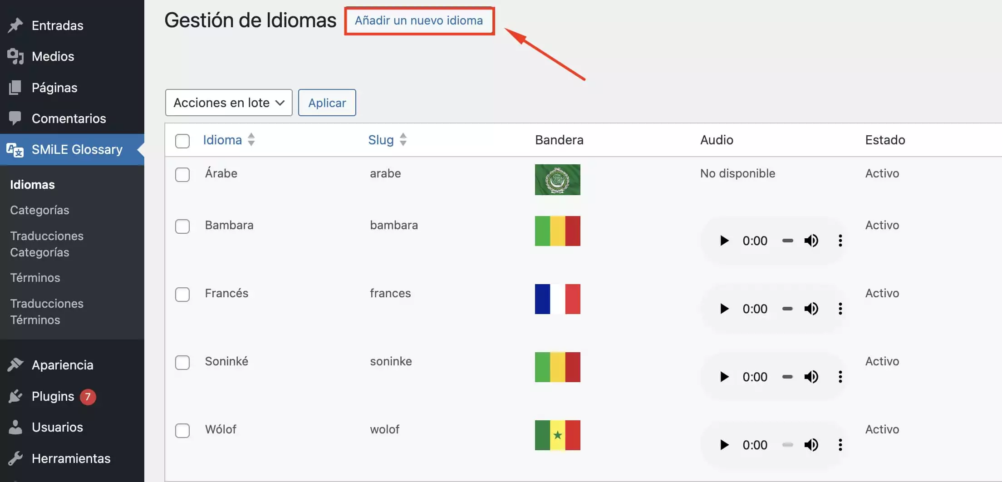
Task: Open Categorías submenu item
Action: 39,210
